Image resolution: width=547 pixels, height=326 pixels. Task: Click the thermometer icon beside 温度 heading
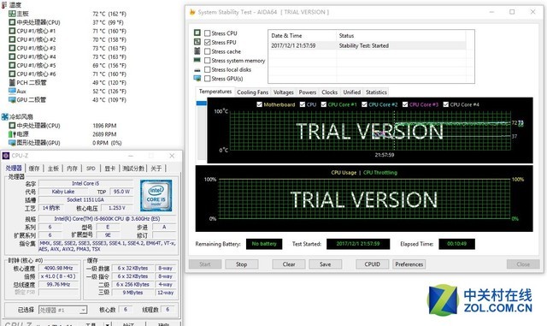click(x=4, y=5)
